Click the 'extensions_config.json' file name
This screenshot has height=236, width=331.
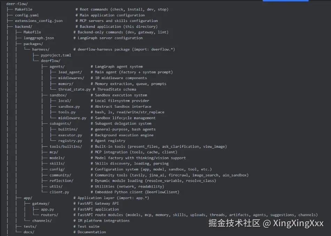[39, 21]
